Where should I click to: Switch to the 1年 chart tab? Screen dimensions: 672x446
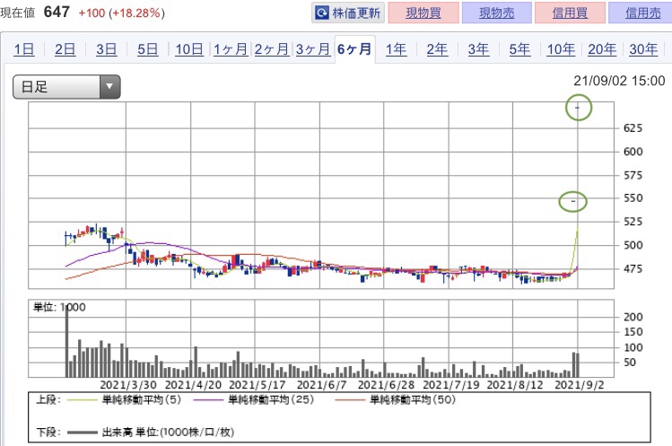(396, 49)
